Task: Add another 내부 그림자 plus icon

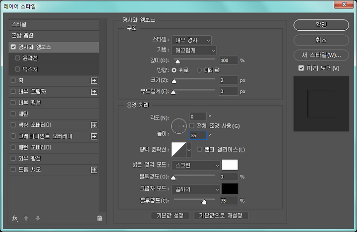Action: [x=94, y=92]
